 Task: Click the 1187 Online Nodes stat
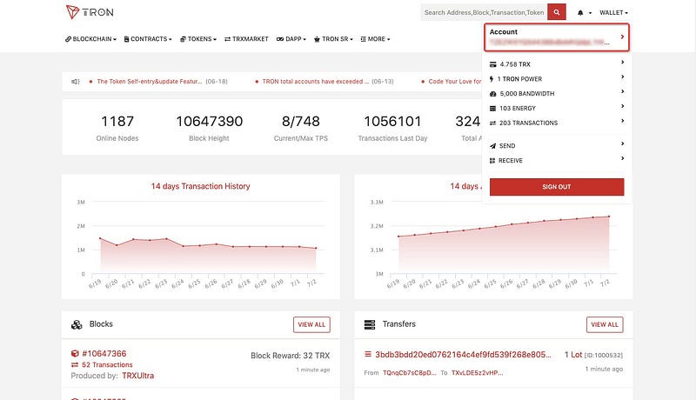coord(117,128)
